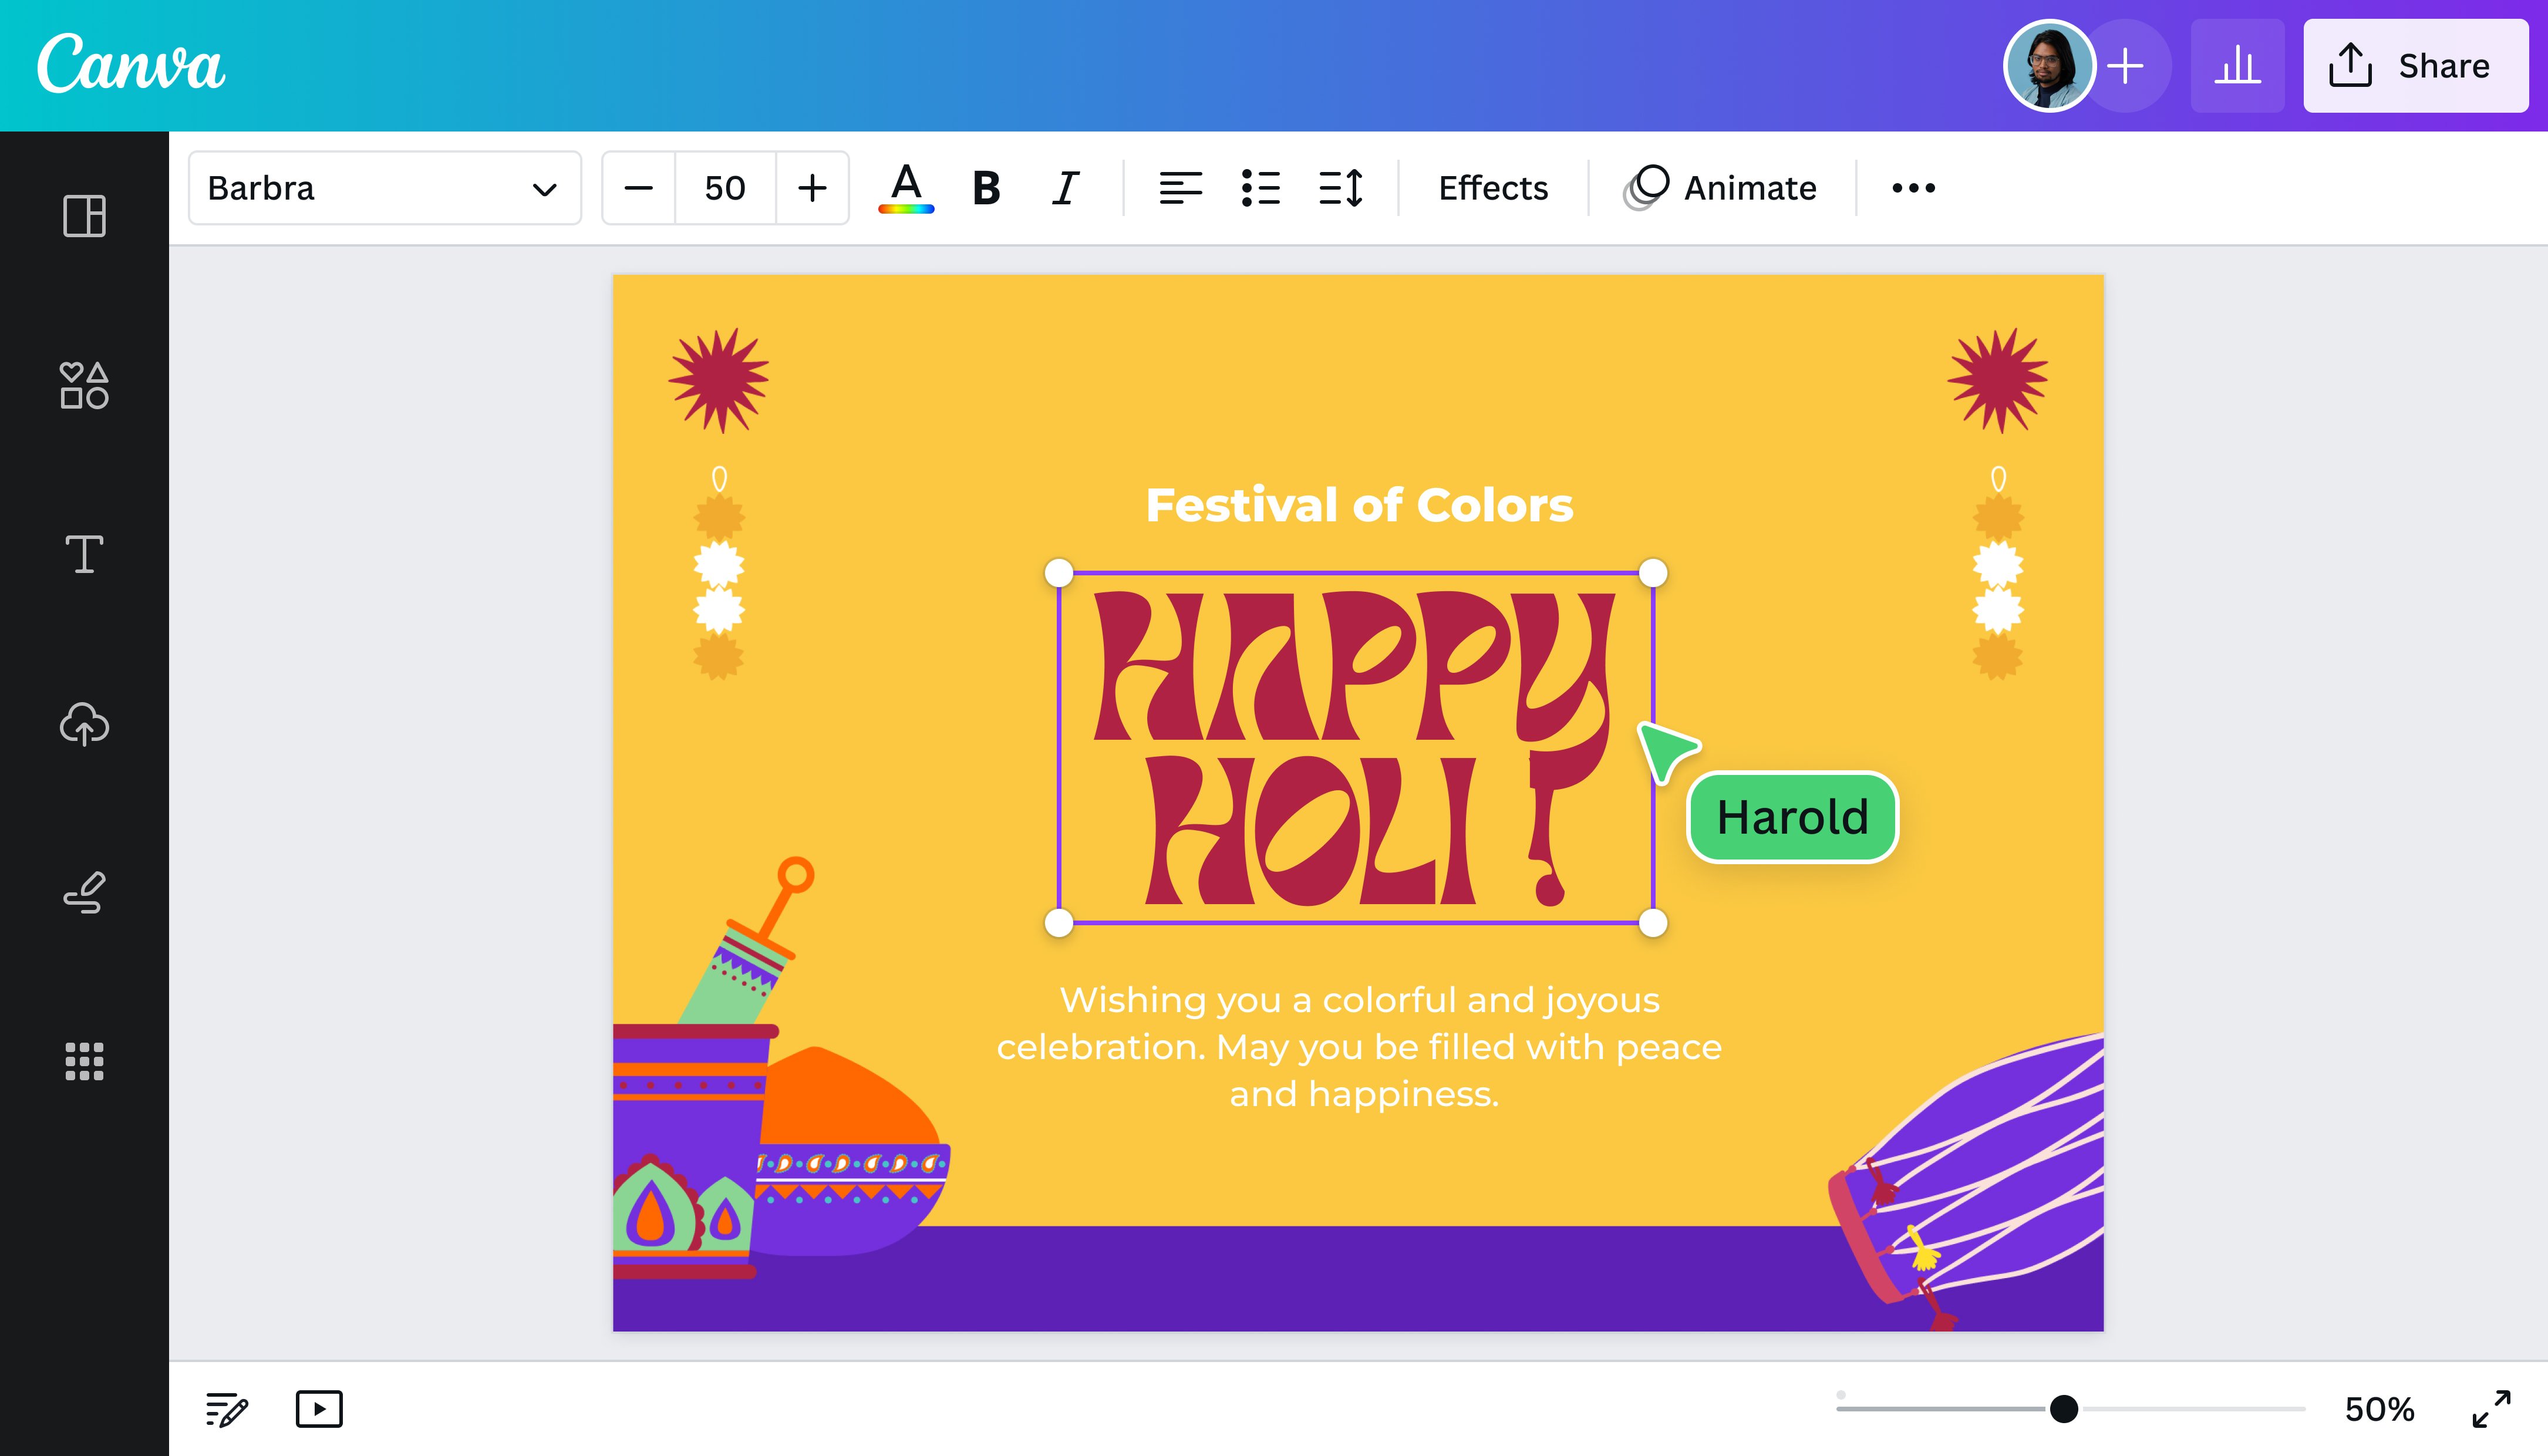Open the Barbra font selector

click(384, 188)
